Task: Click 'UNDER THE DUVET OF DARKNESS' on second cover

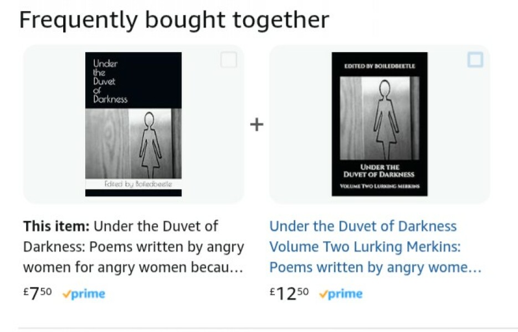Action: pos(379,170)
